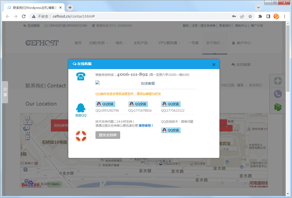Bookmark this page with the star icon
This screenshot has width=292, height=198.
[x=250, y=16]
